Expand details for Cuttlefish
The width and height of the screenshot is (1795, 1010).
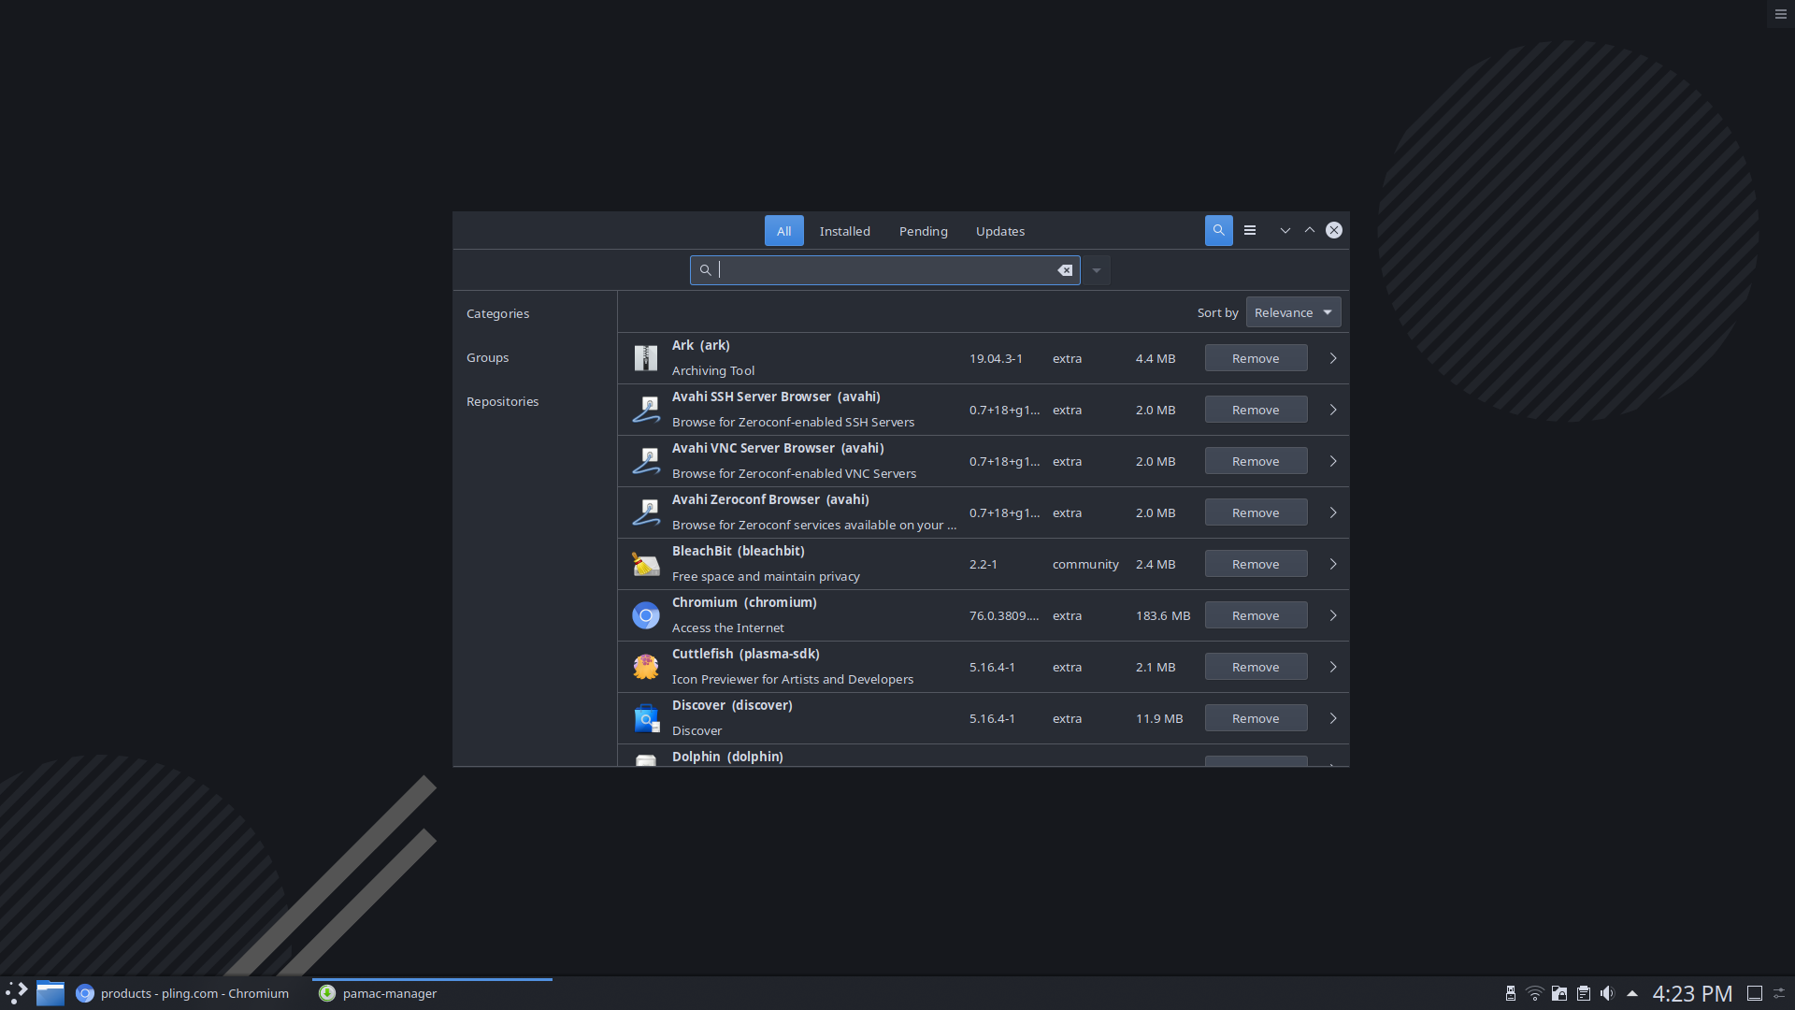(x=1333, y=667)
